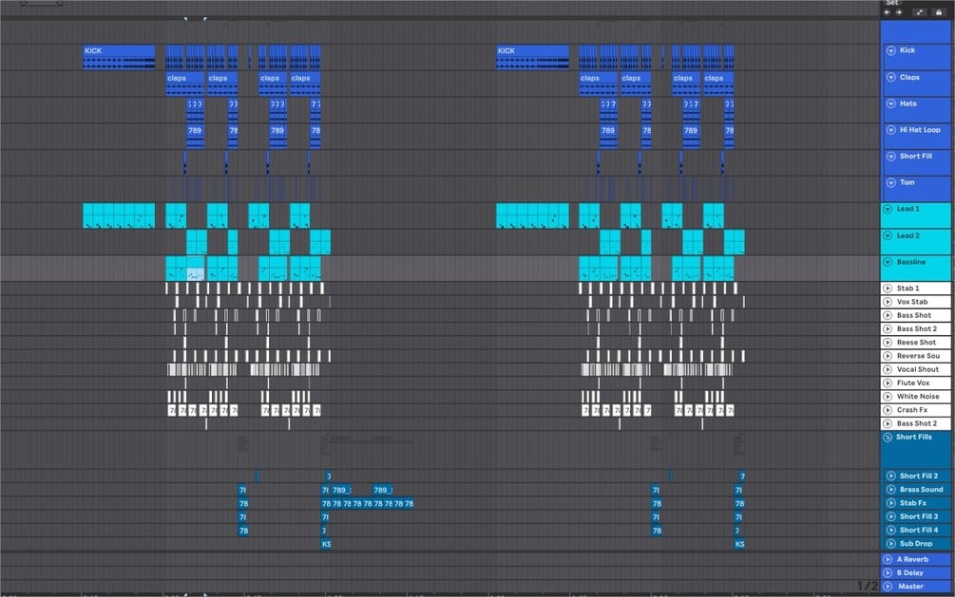
Task: Select the Master track name
Action: 910,587
